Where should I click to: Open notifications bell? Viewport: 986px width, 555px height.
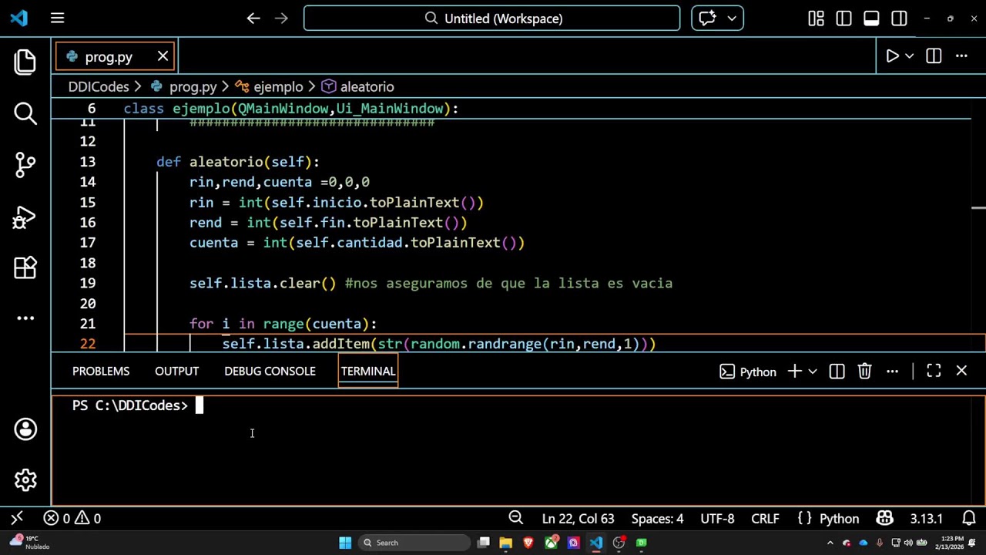[x=970, y=519]
